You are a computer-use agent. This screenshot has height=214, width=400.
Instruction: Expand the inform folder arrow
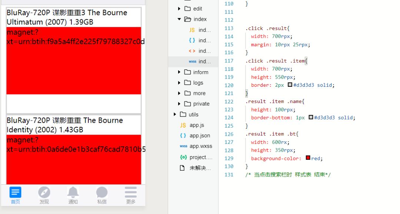tap(179, 72)
